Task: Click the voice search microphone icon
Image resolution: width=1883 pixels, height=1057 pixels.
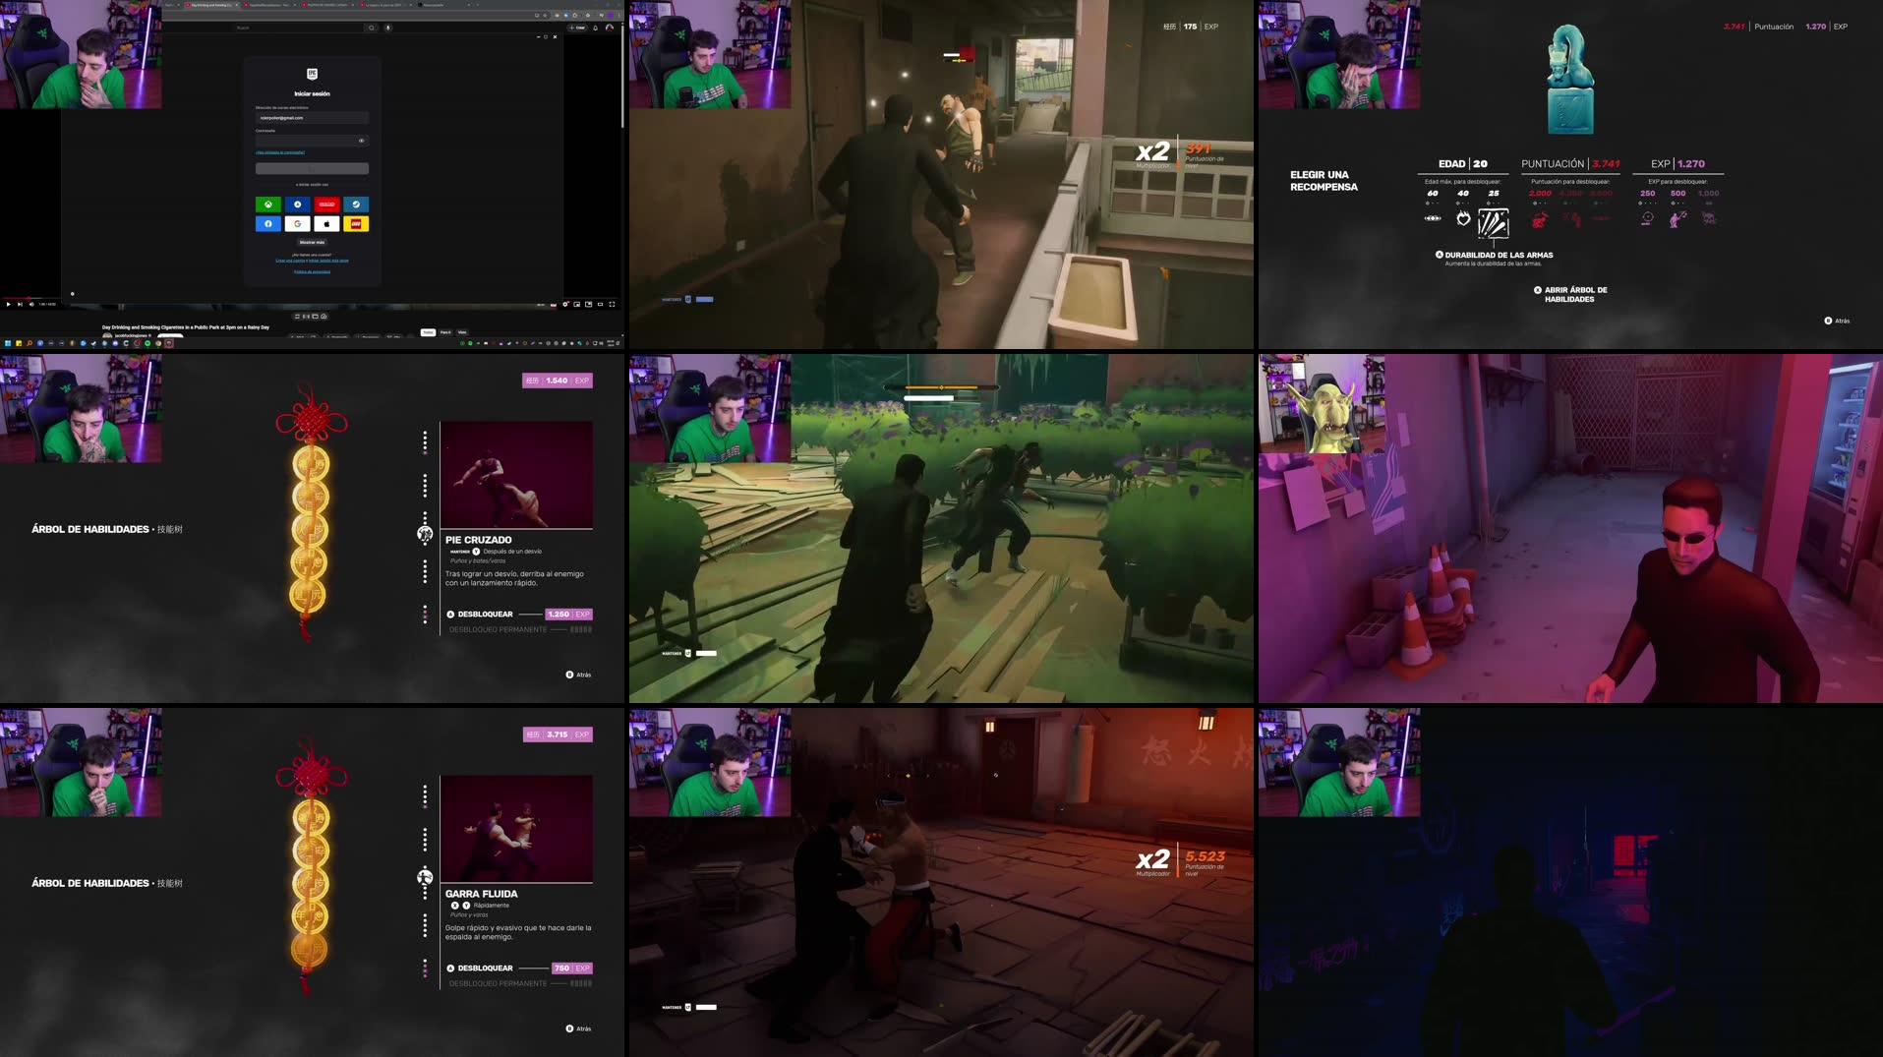Action: click(387, 28)
